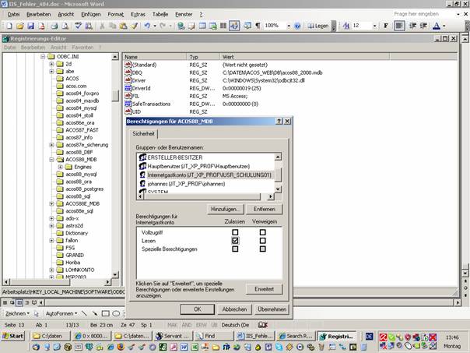Click the Format Painter brush icon
470x353 pixels.
click(135, 26)
